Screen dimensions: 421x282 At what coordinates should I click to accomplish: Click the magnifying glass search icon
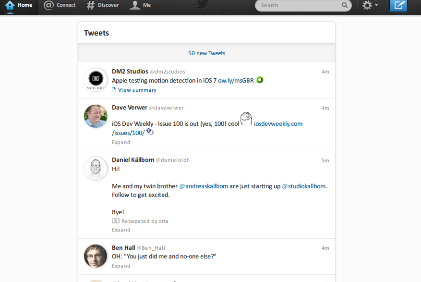point(345,5)
